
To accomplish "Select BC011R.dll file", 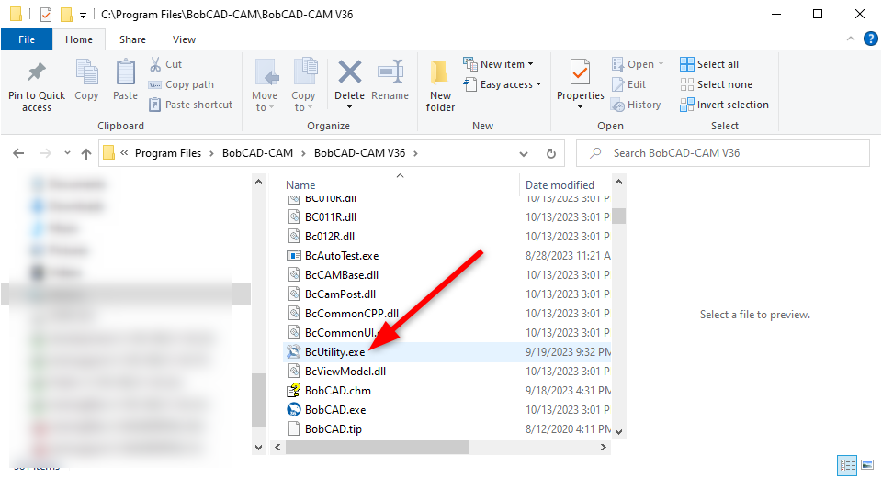I will coord(331,216).
